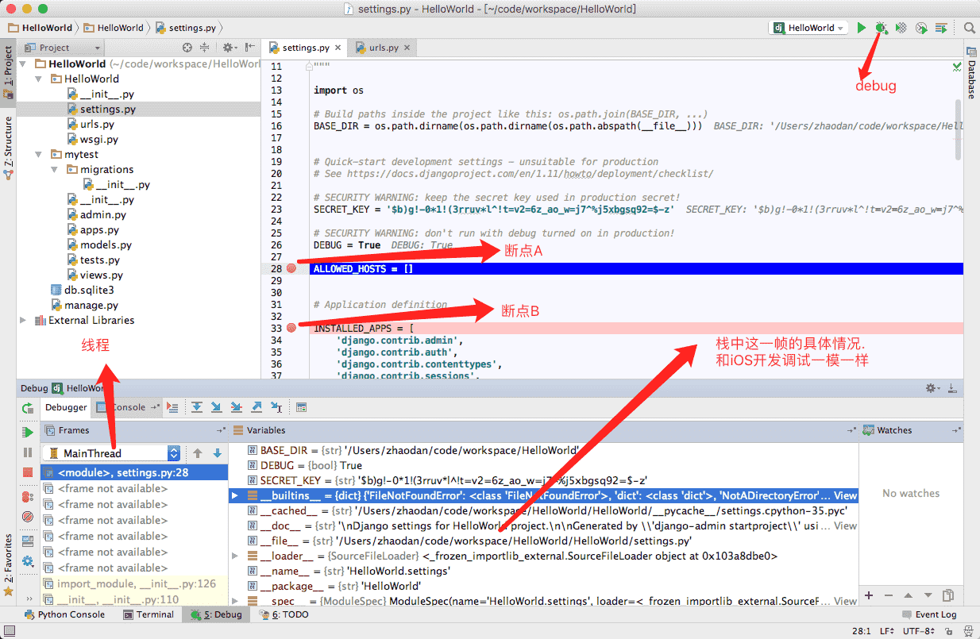This screenshot has width=980, height=639.
Task: Open Project panel gear settings dropdown
Action: [x=229, y=48]
